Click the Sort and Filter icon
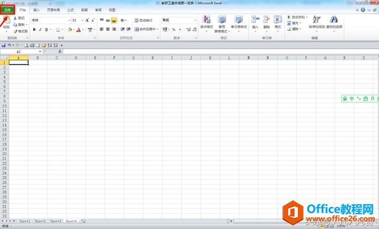Viewport: 379px width, 229px height. [x=317, y=20]
